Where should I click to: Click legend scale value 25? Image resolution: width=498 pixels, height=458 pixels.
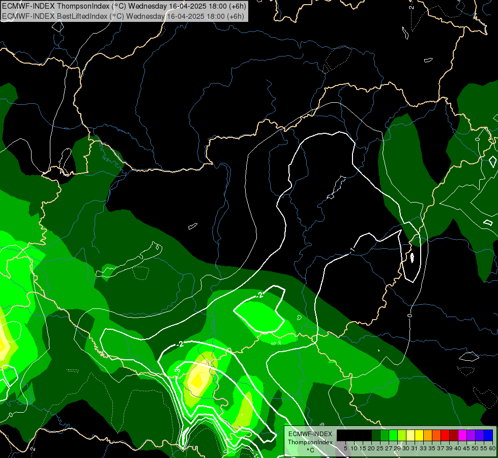pyautogui.click(x=380, y=448)
